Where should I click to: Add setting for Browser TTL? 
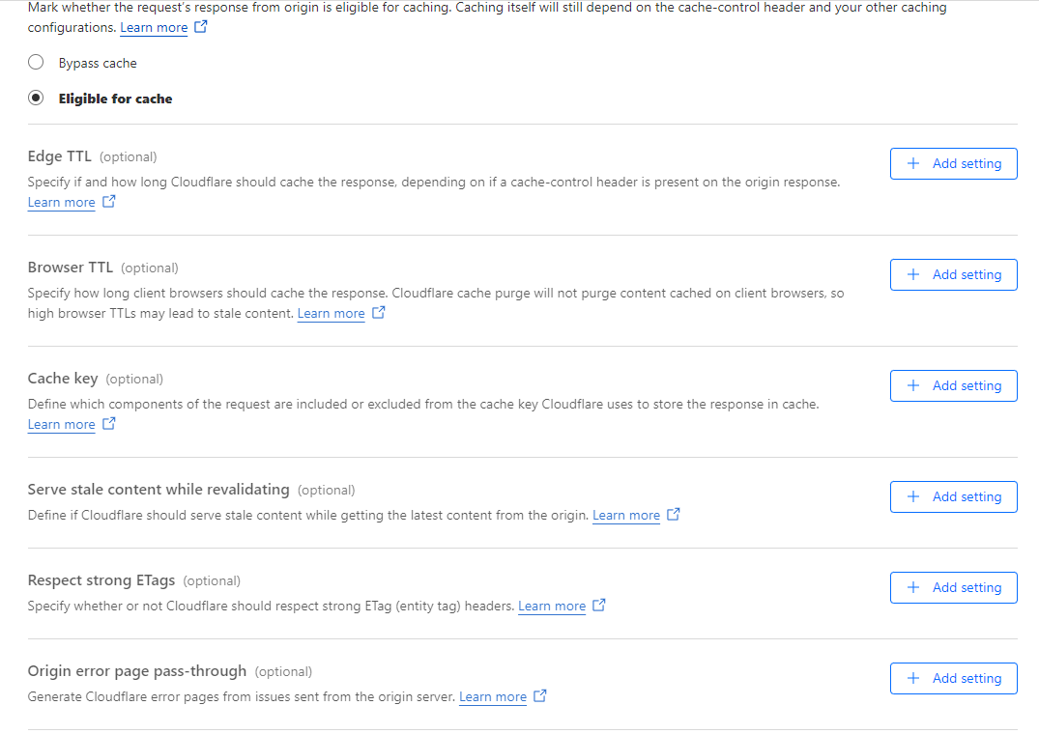tap(953, 275)
